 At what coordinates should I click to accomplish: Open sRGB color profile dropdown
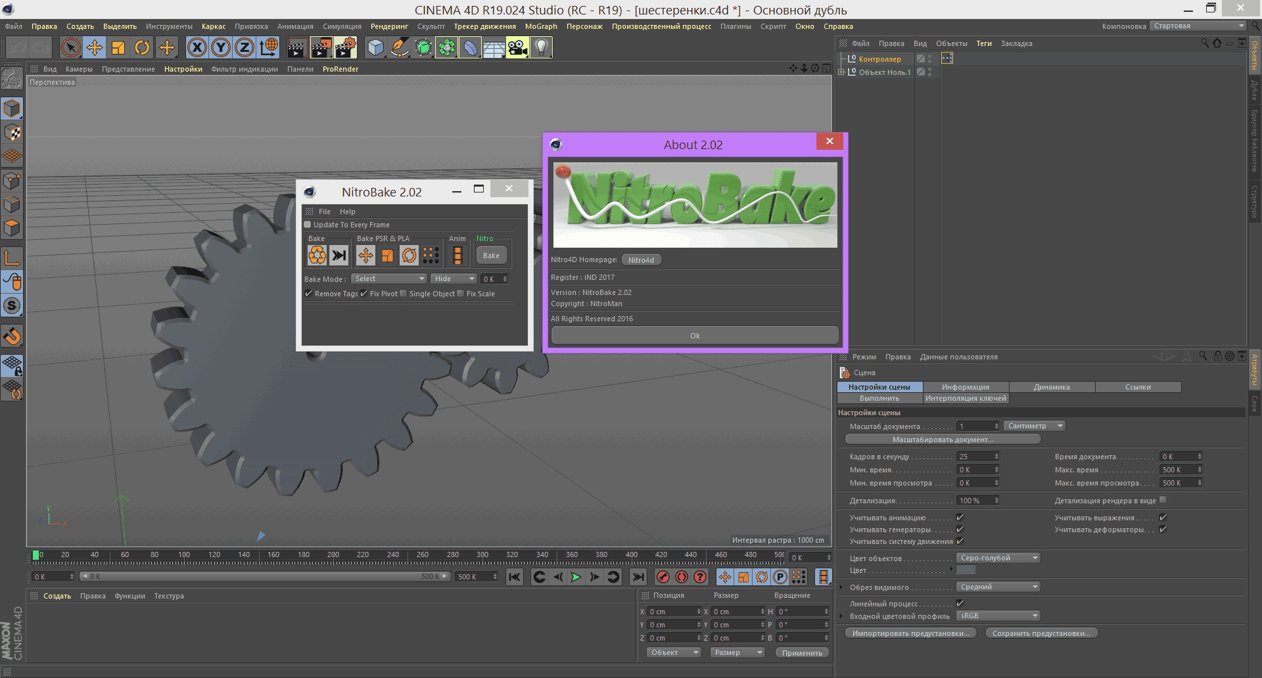pos(998,616)
